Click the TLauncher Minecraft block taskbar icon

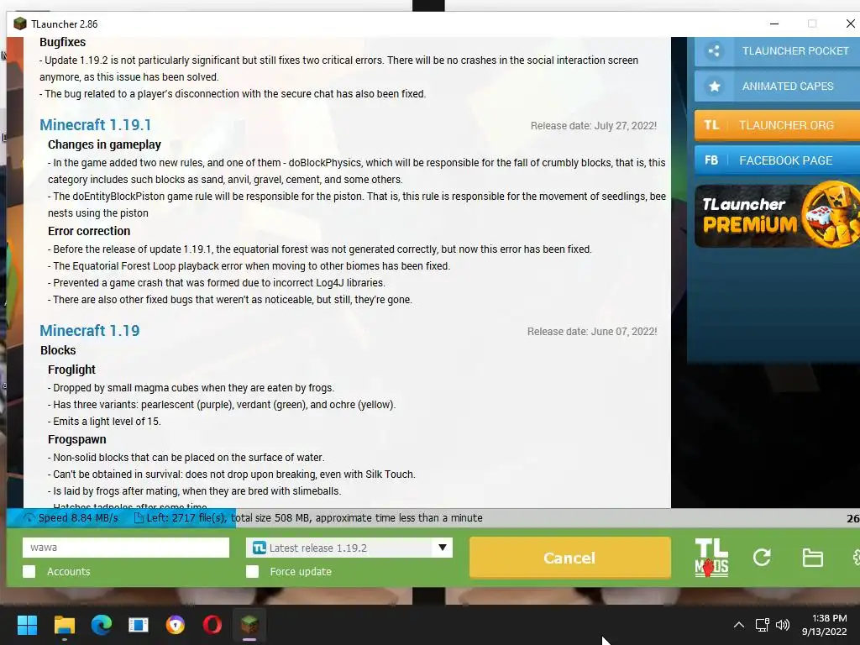249,625
